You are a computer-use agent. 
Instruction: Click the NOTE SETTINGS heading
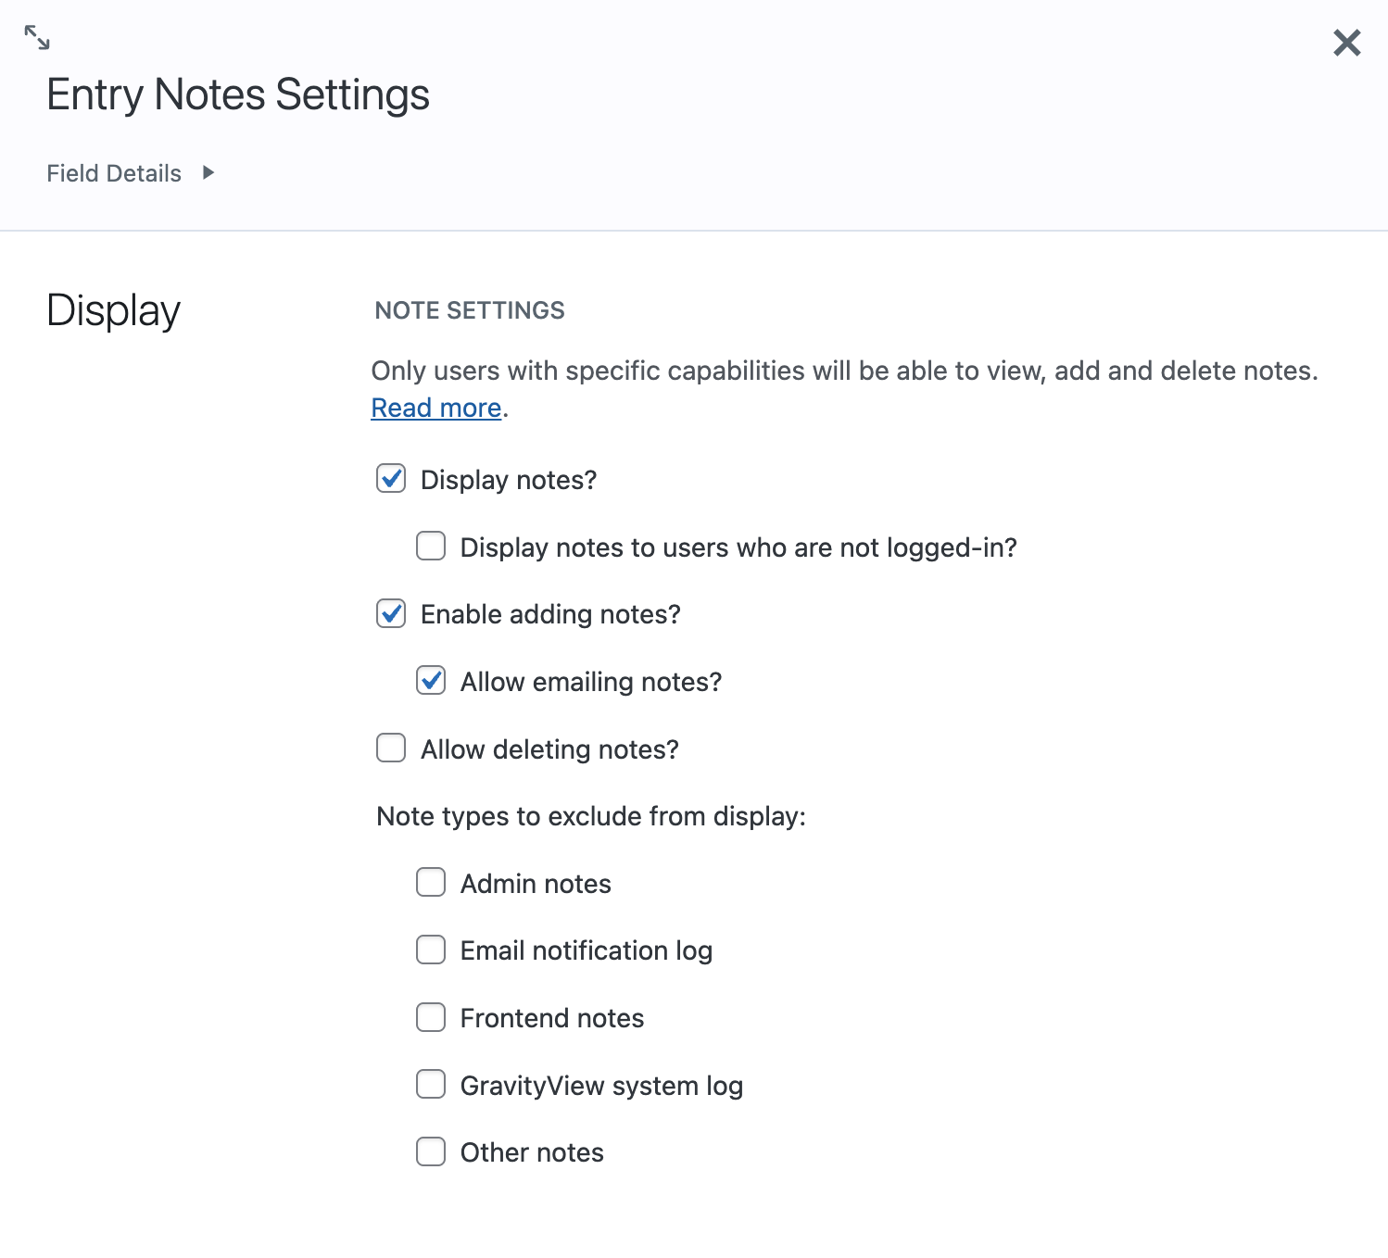pyautogui.click(x=470, y=310)
